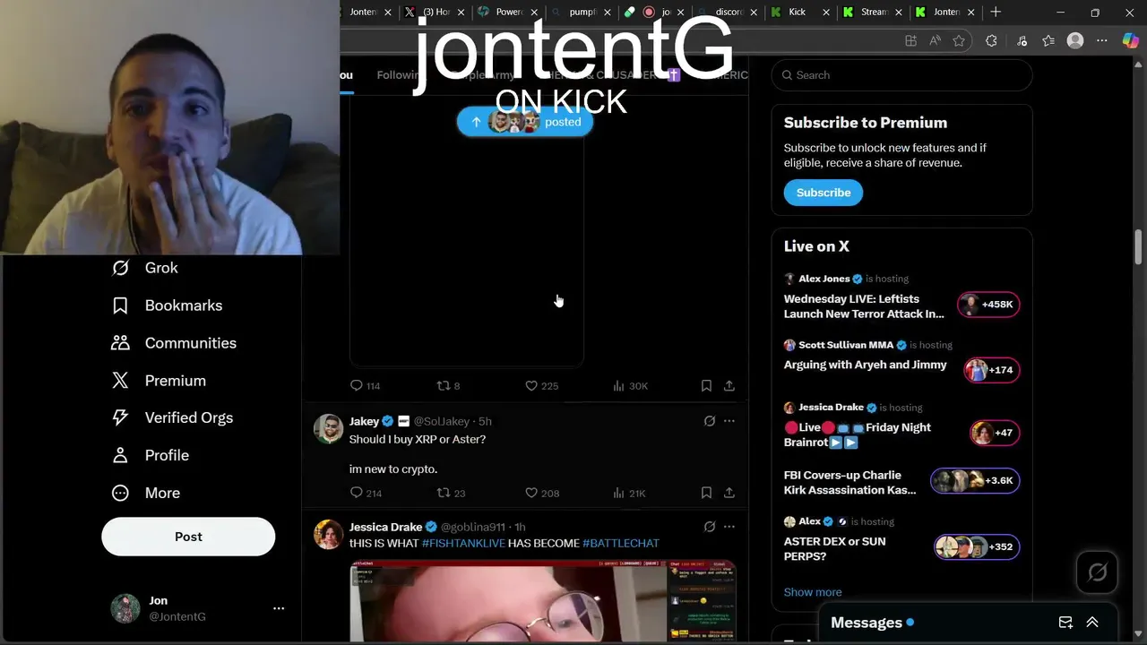View analytics of Jakey's 21K views post
This screenshot has width=1147, height=645.
click(629, 493)
